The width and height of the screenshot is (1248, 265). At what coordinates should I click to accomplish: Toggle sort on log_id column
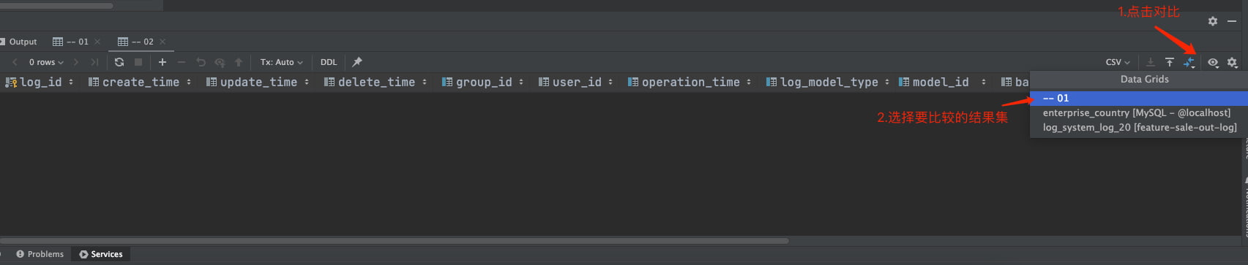71,82
